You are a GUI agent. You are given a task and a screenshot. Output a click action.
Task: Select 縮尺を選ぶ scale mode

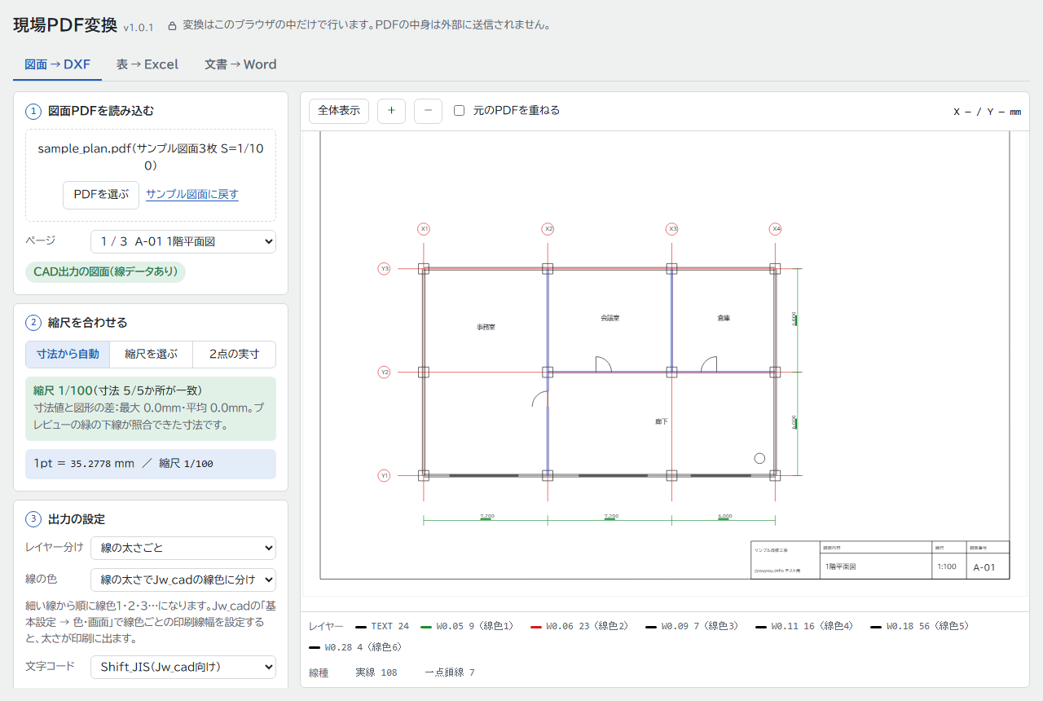point(151,355)
